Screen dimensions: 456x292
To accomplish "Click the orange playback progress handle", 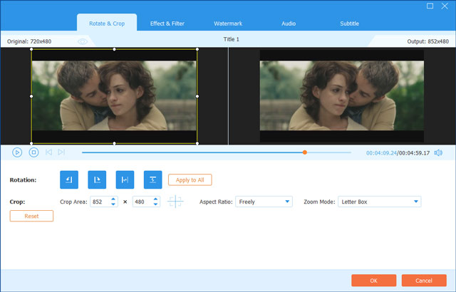I will click(x=305, y=152).
